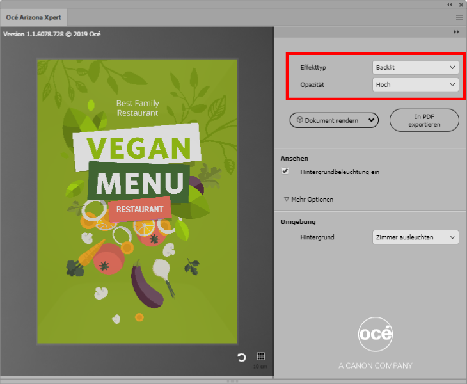Screen dimensions: 467x384
Task: Click the Ansehen section heading
Action: [x=294, y=159]
